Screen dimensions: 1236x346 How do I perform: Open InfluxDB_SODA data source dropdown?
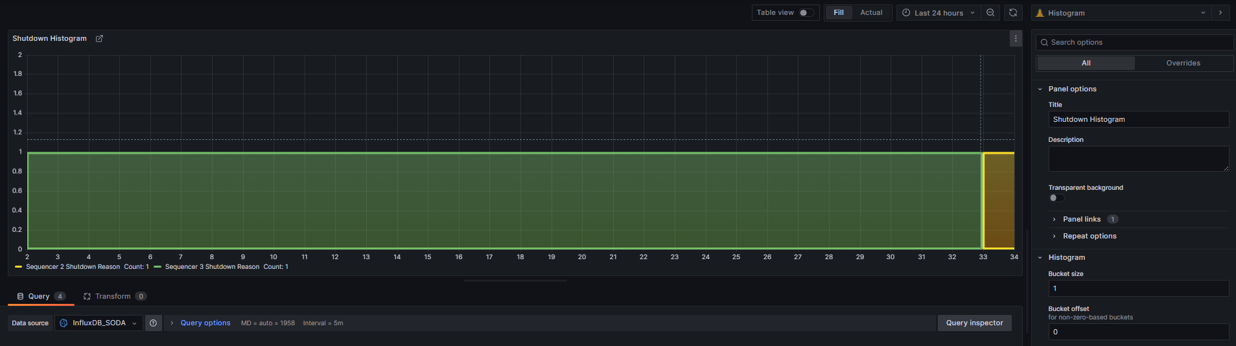point(99,323)
